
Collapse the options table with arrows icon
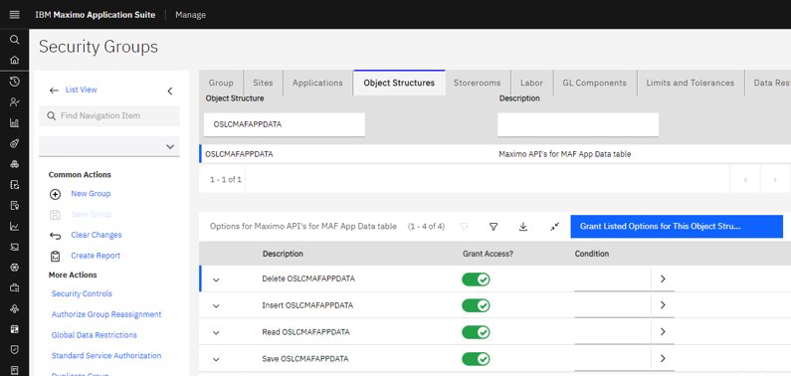tap(554, 227)
